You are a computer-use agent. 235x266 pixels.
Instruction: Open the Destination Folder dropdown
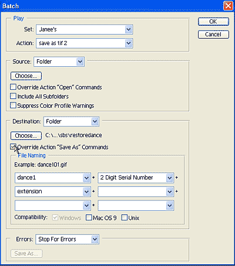[x=71, y=121]
